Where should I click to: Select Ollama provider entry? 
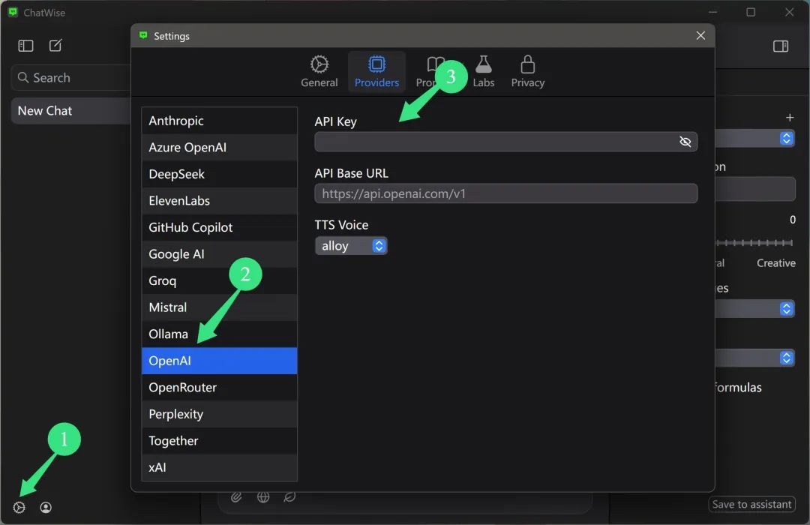coord(220,334)
